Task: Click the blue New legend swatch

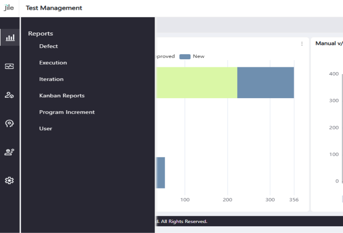Action: click(x=185, y=56)
